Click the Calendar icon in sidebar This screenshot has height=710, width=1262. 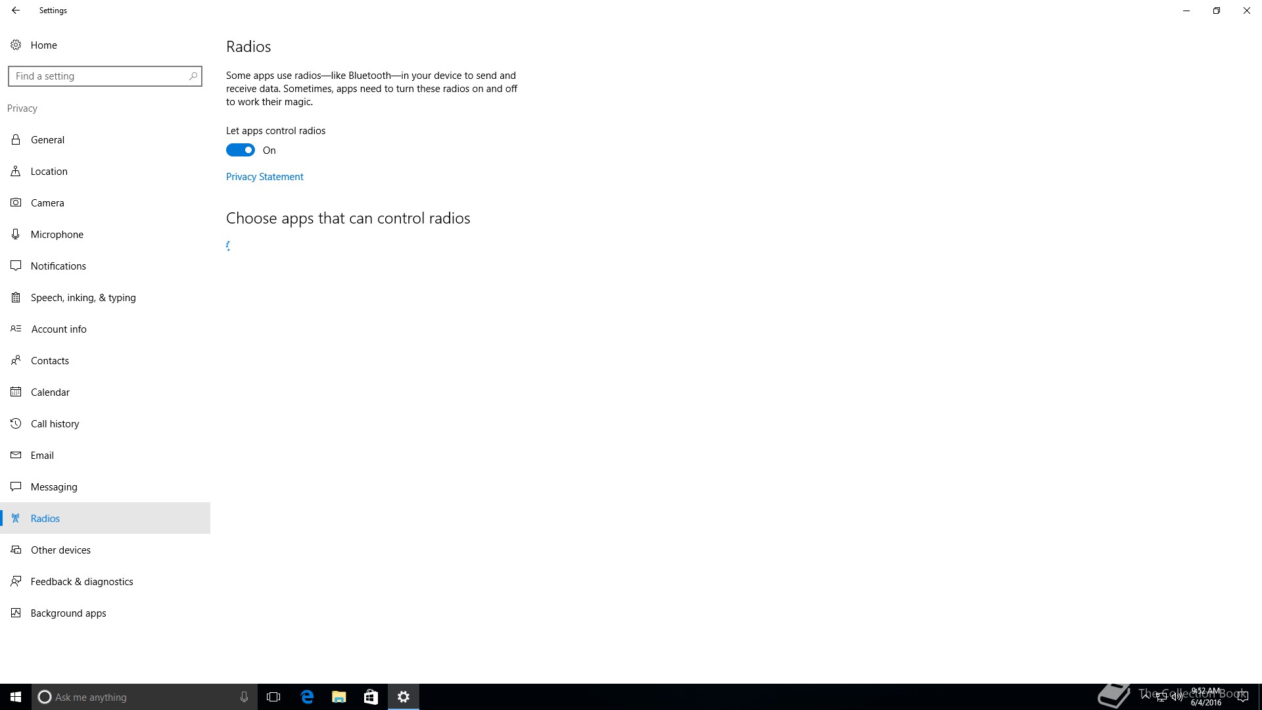pos(16,392)
